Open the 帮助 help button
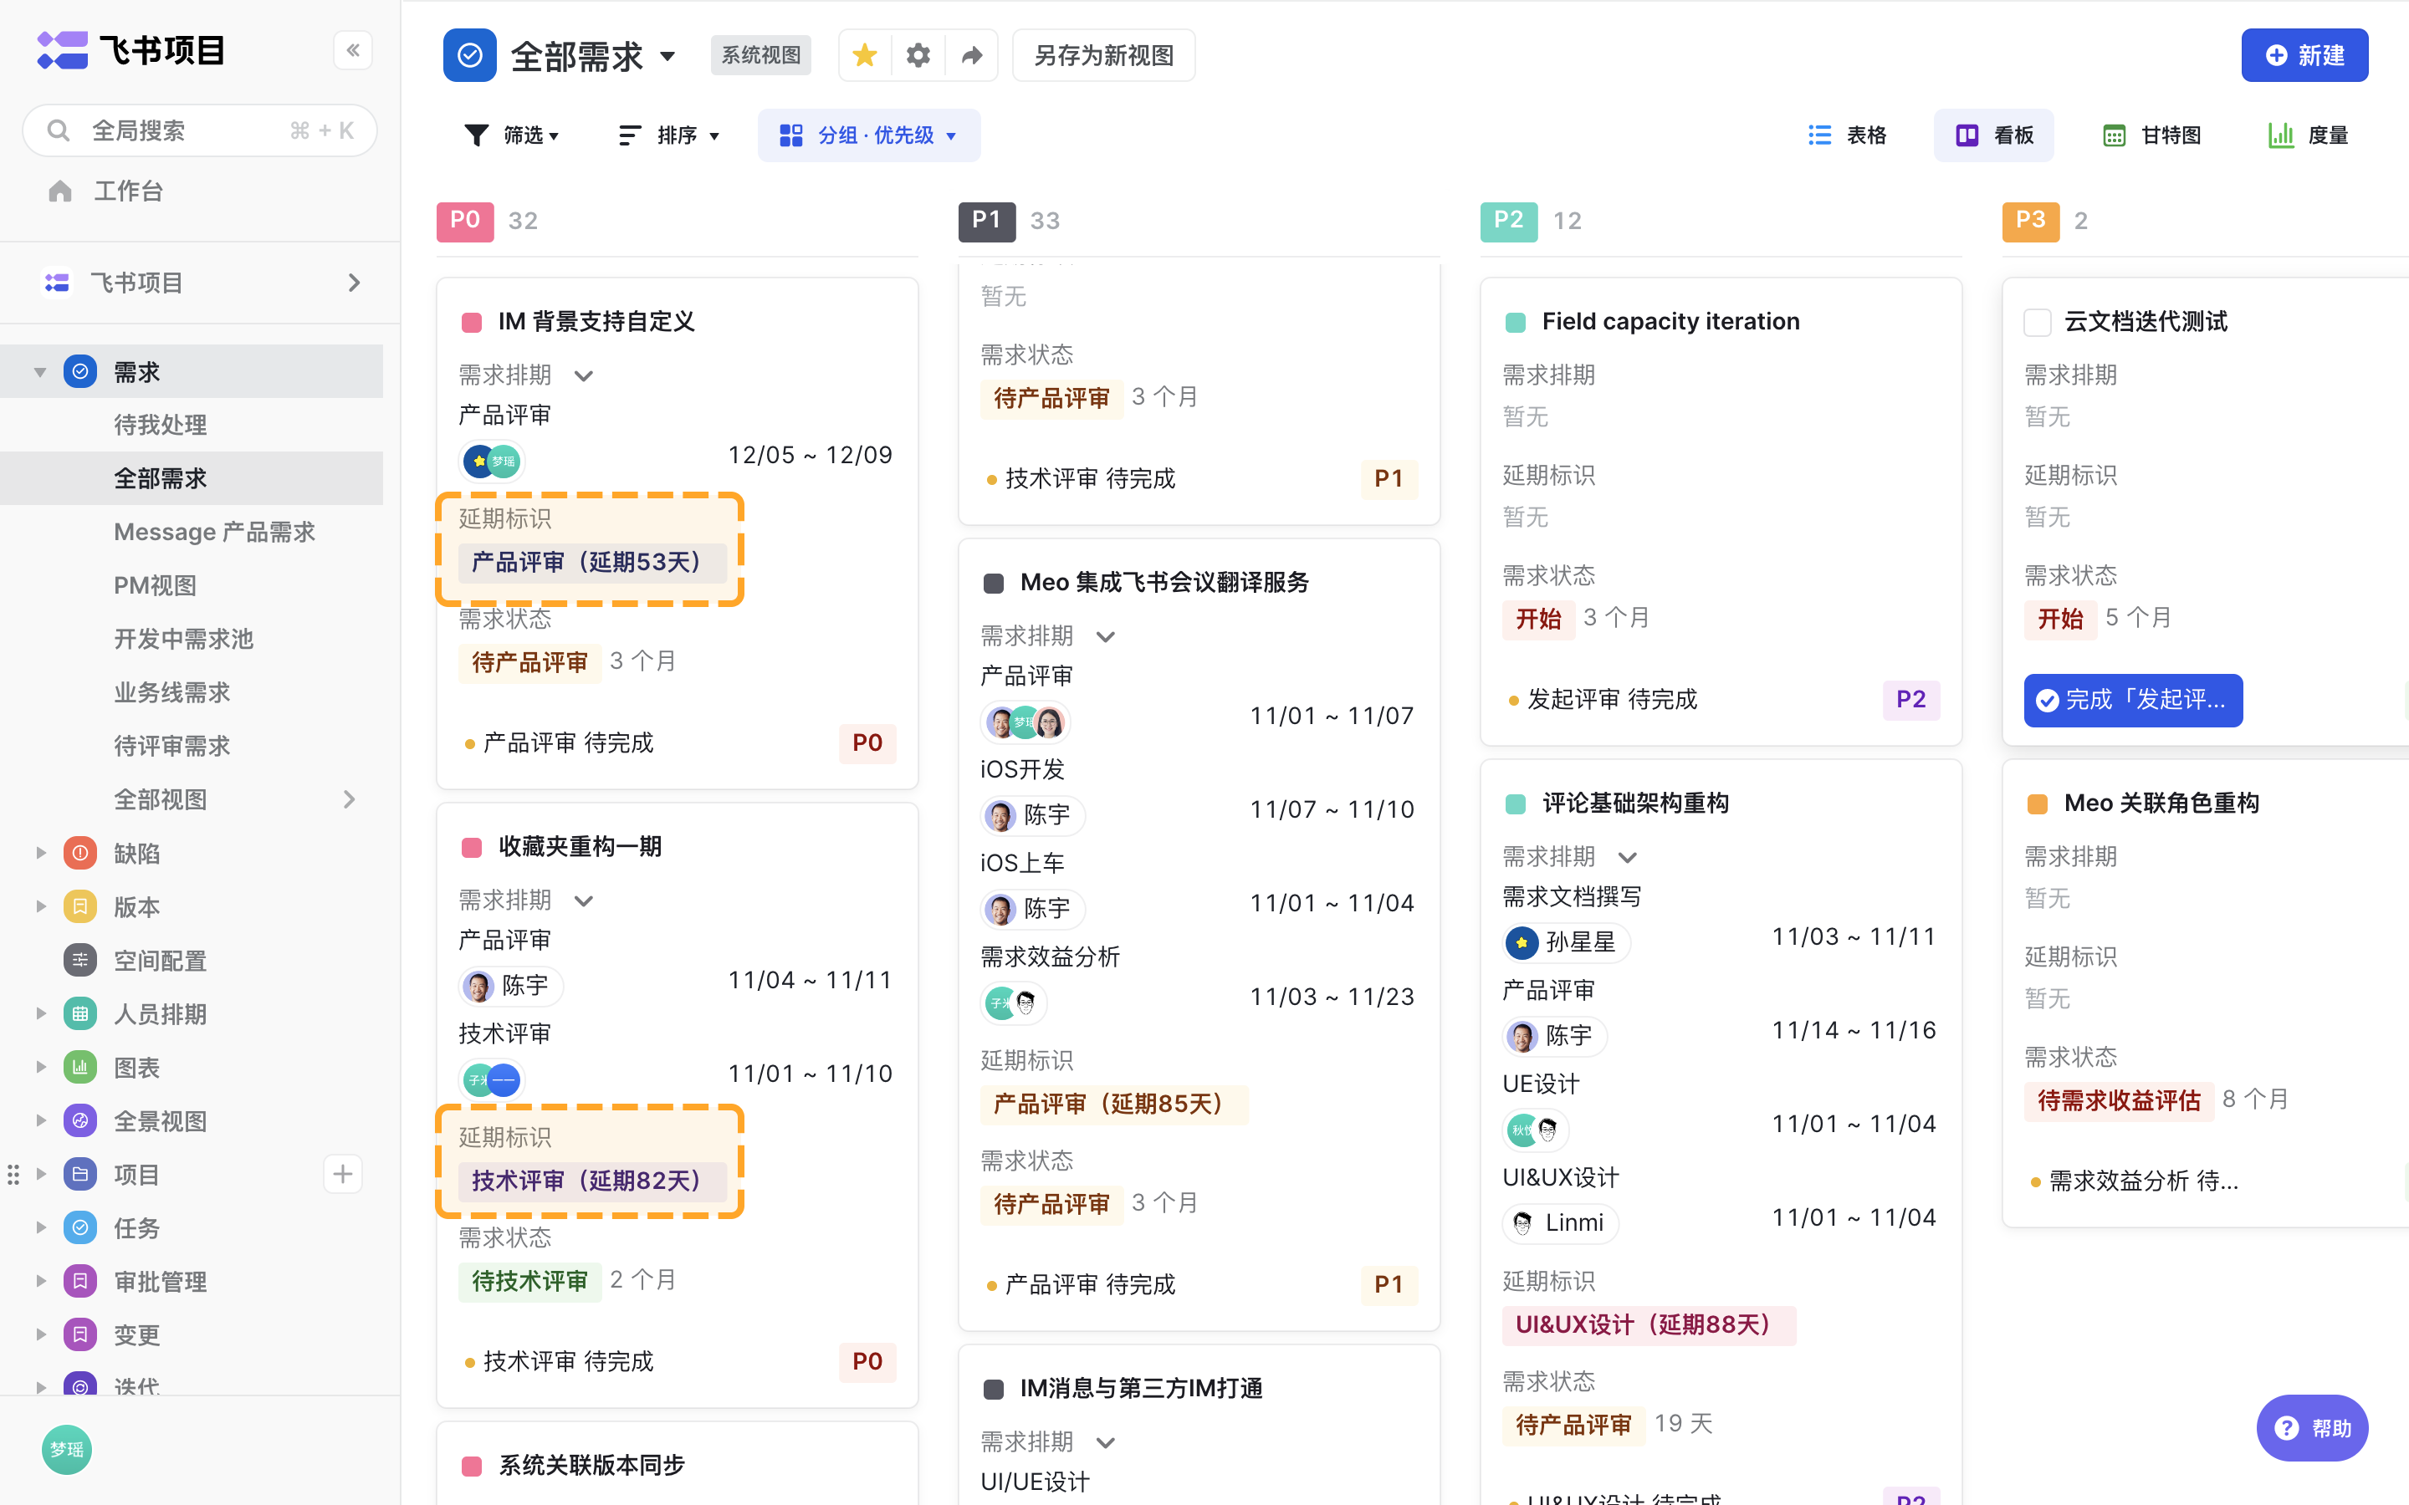The image size is (2409, 1505). [2311, 1428]
